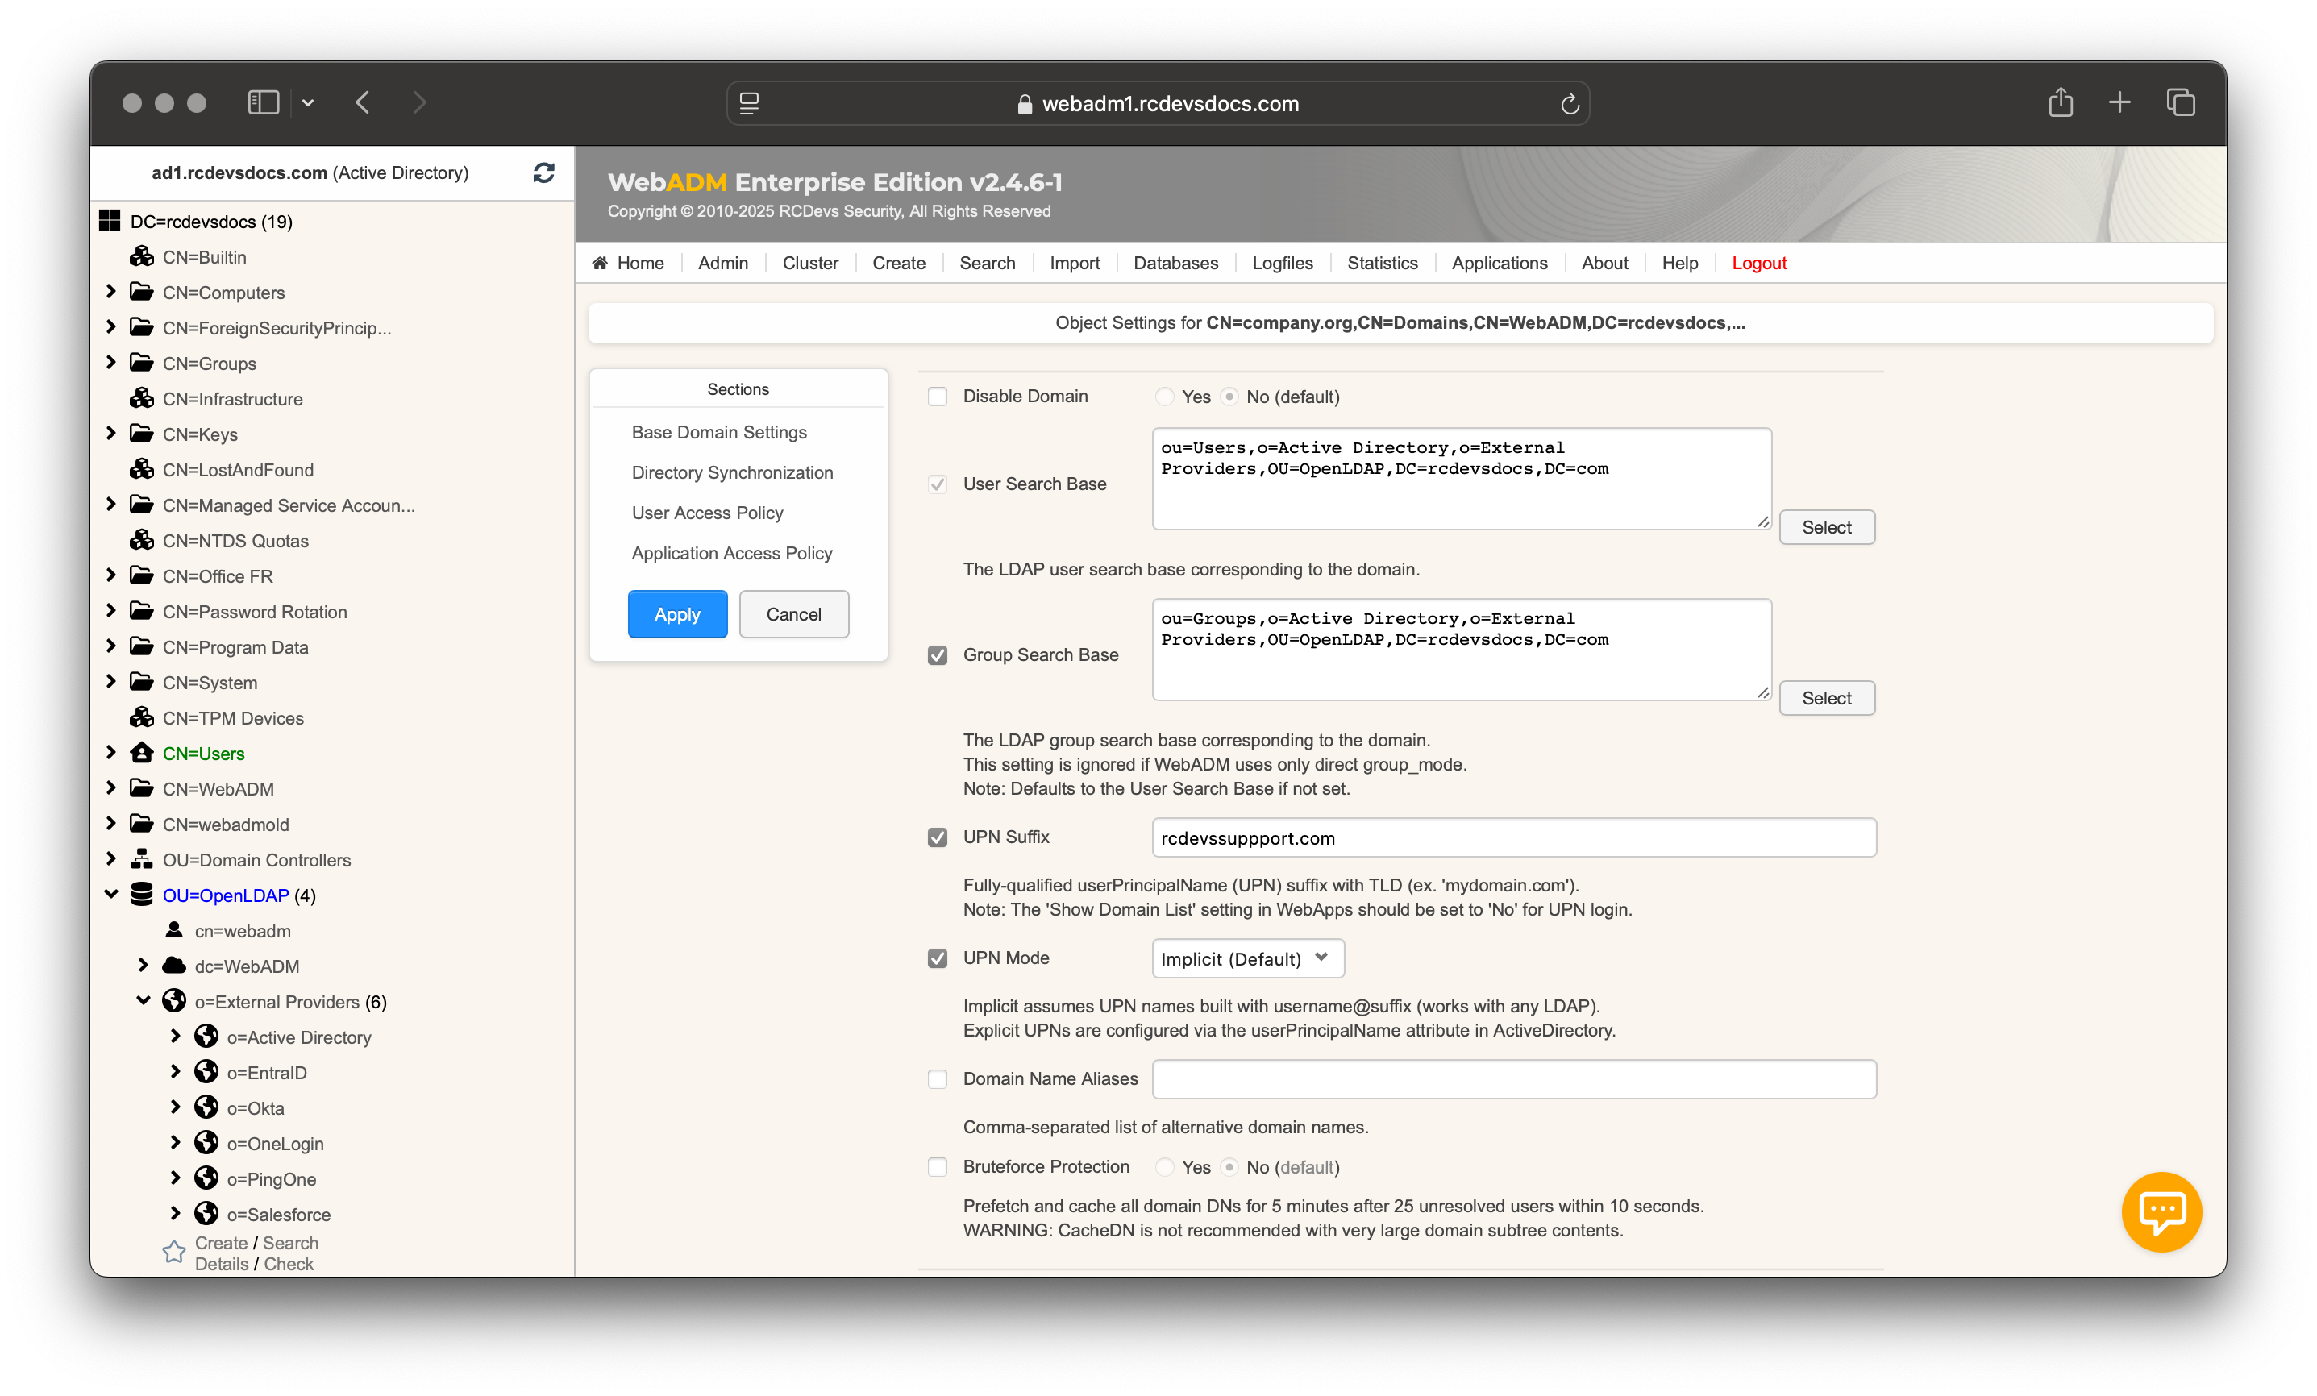Open the Cluster menu
Viewport: 2317px width, 1396px height.
point(809,264)
